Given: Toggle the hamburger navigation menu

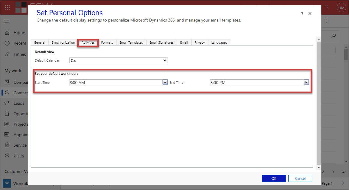Looking at the screenshot, I should (x=7, y=21).
